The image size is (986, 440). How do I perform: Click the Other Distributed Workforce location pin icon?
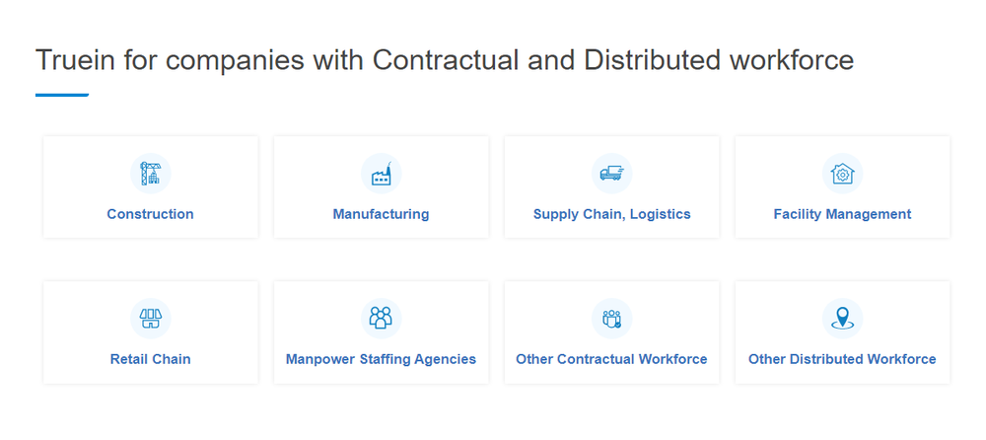(x=843, y=319)
